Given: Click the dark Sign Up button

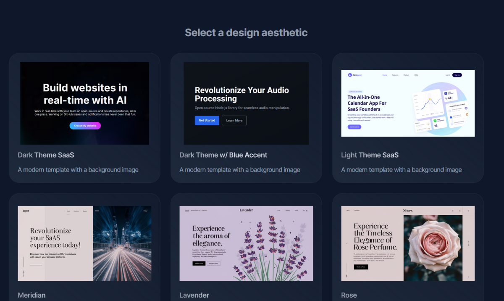Looking at the screenshot, I should point(457,75).
